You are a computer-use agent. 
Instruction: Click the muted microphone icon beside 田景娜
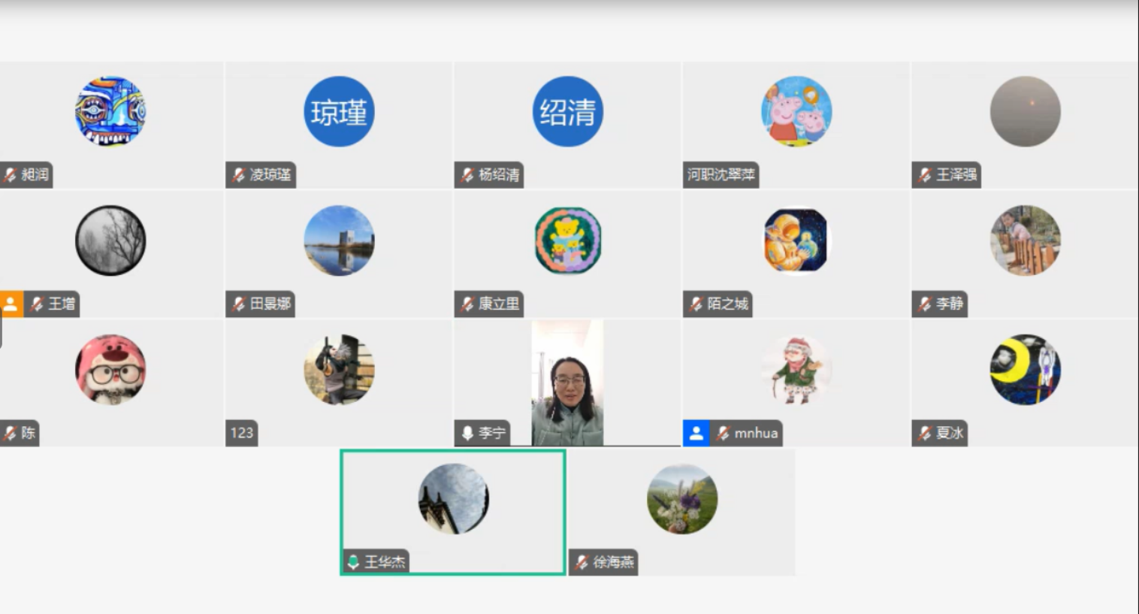(239, 304)
